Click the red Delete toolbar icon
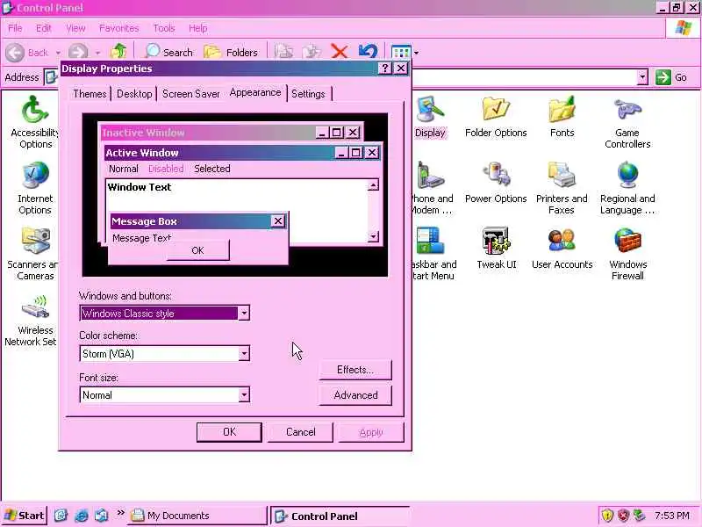 pyautogui.click(x=340, y=52)
